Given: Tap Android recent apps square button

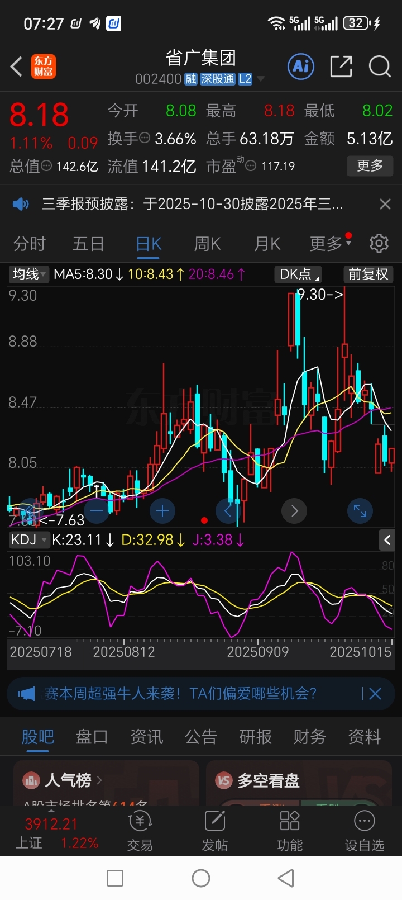Looking at the screenshot, I should [x=115, y=878].
